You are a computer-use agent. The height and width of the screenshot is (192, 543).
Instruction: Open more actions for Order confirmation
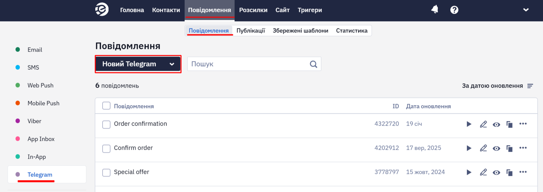(x=523, y=124)
